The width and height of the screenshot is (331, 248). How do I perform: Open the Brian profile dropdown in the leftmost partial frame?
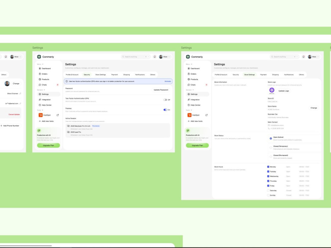click(x=16, y=57)
